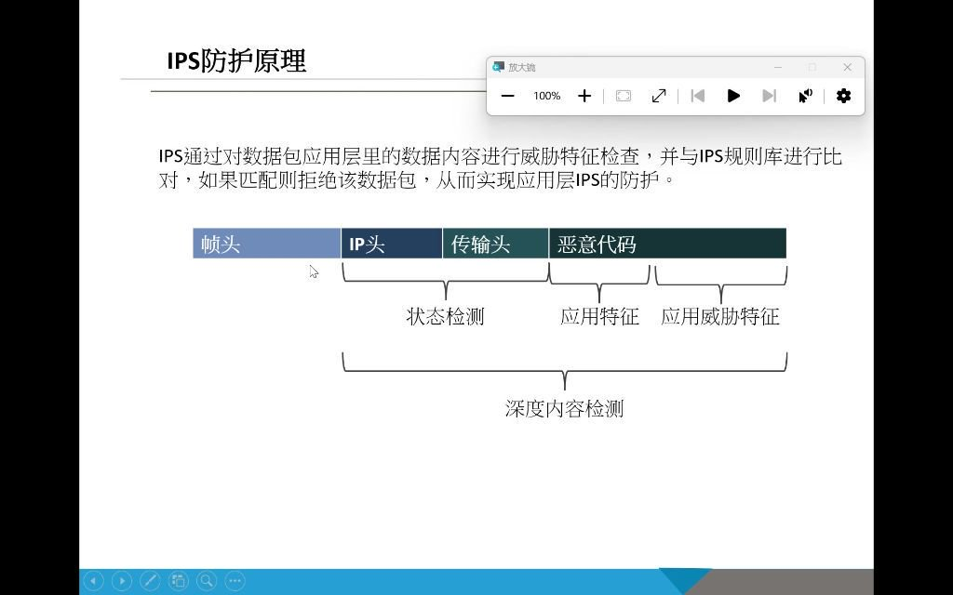The width and height of the screenshot is (953, 595).
Task: Click the 应用特征 label
Action: pos(600,316)
